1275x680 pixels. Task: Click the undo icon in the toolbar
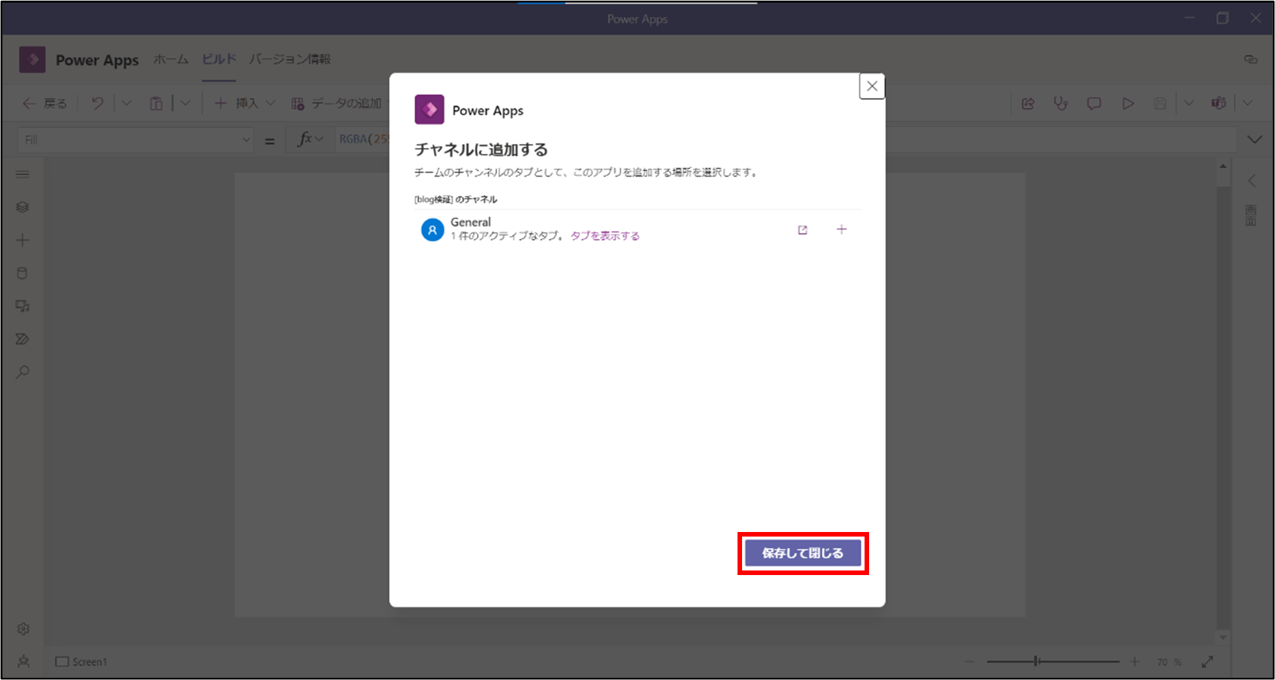(98, 103)
